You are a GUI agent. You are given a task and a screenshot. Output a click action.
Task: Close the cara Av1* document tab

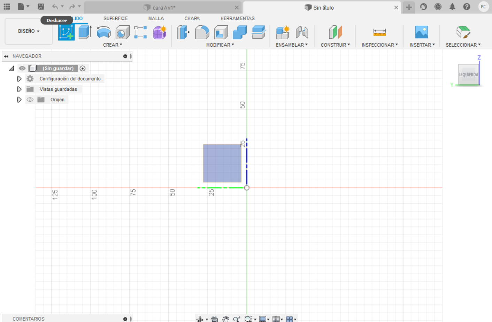point(237,7)
